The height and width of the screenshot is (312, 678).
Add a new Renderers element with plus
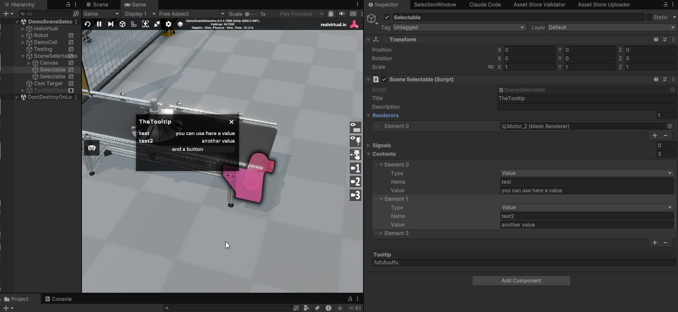[x=655, y=135]
